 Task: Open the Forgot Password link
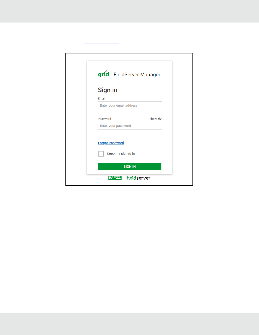[111, 143]
